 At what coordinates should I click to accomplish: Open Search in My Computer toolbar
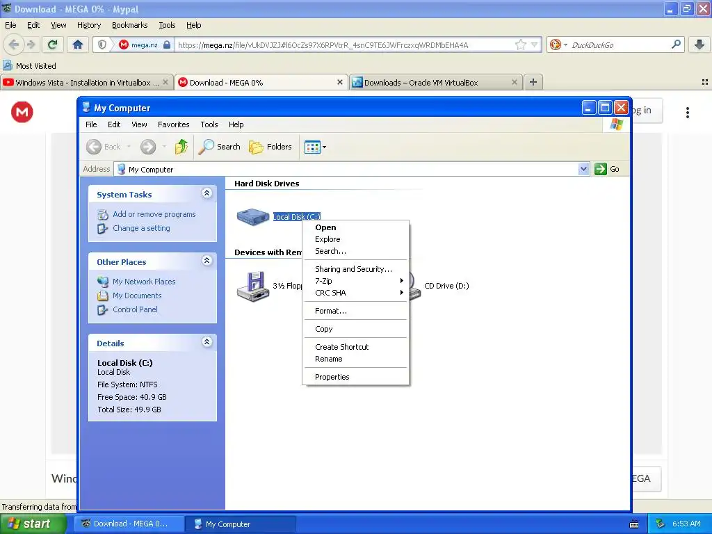220,147
